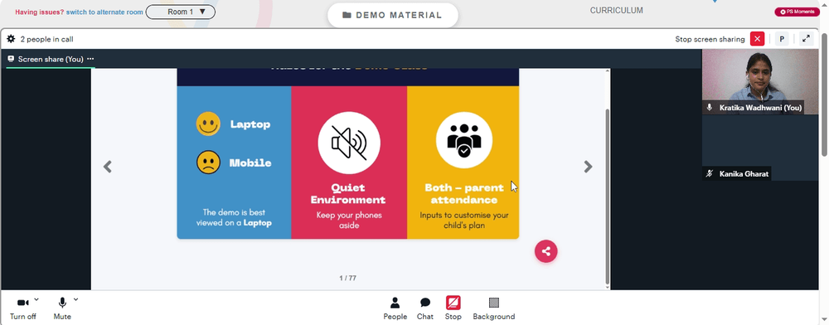The height and width of the screenshot is (325, 829).
Task: Go to next slide arrow
Action: (x=588, y=167)
